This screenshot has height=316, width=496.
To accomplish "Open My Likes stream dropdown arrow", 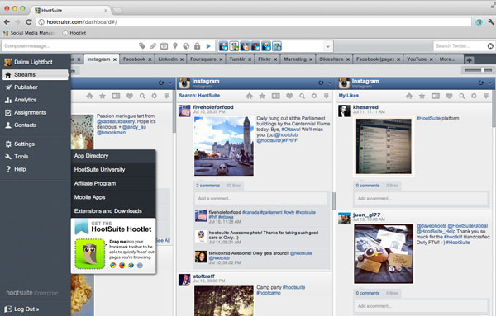I will 489,83.
